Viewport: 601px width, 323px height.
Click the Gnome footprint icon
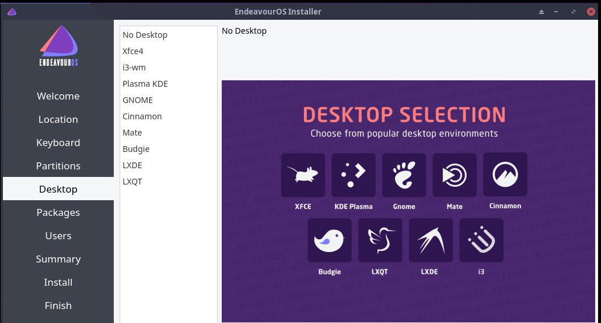(404, 175)
